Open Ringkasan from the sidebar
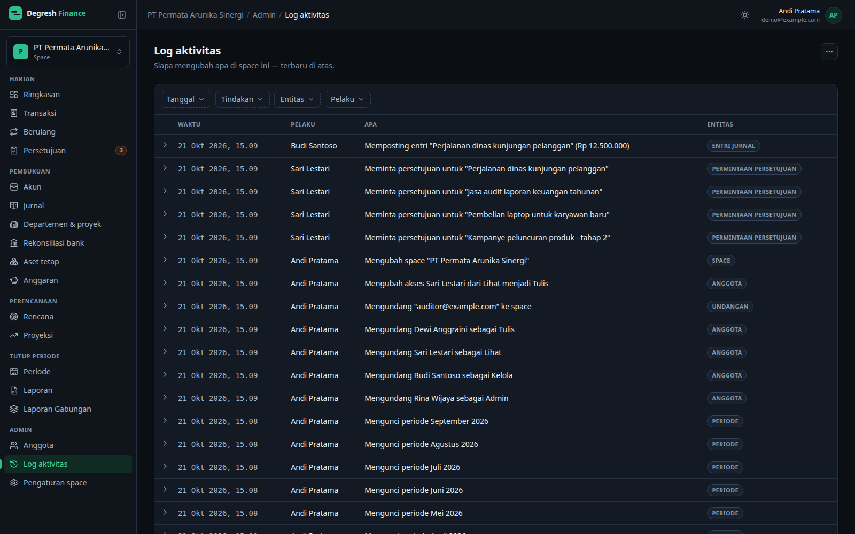This screenshot has height=534, width=855. (x=68, y=95)
